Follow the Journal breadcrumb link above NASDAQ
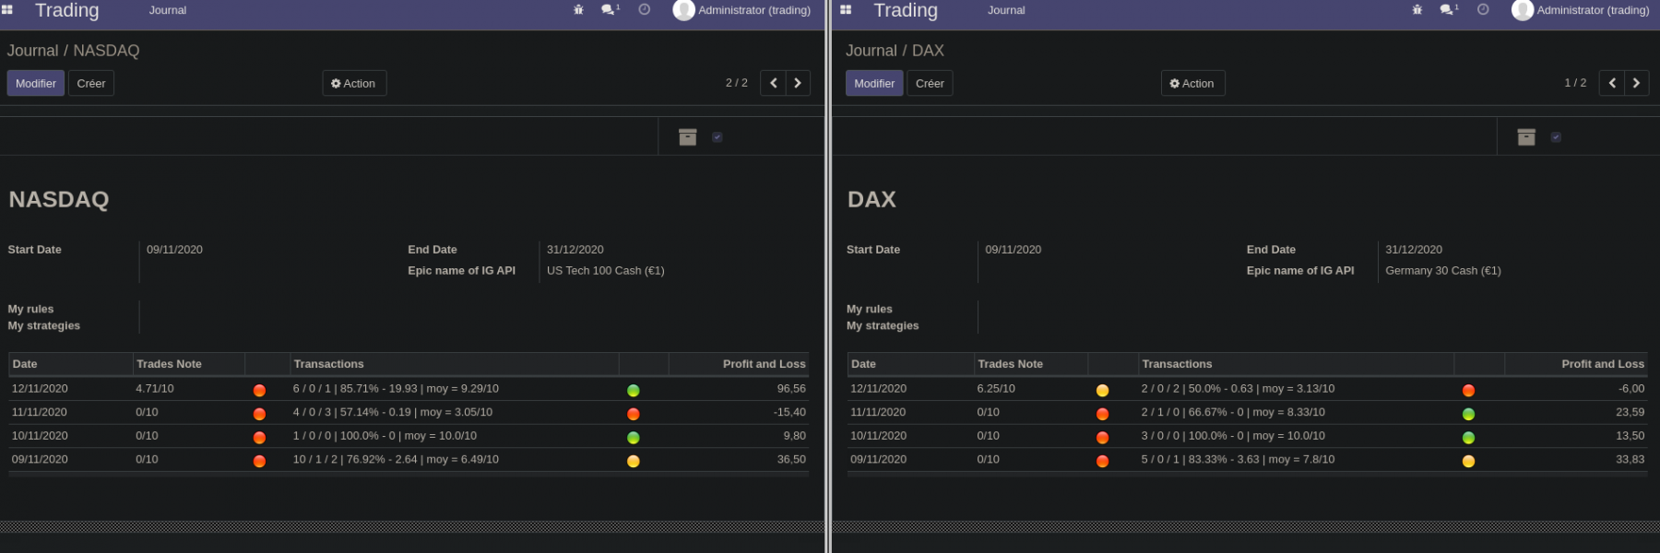This screenshot has width=1660, height=553. pos(32,51)
